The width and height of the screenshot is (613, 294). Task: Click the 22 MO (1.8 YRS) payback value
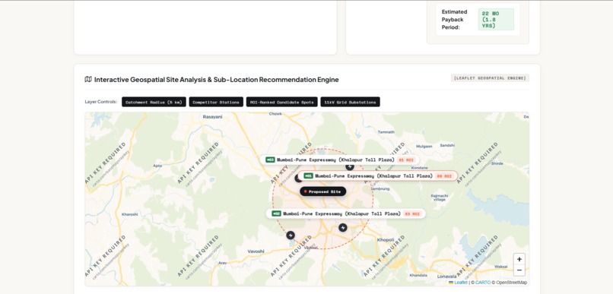[496, 19]
